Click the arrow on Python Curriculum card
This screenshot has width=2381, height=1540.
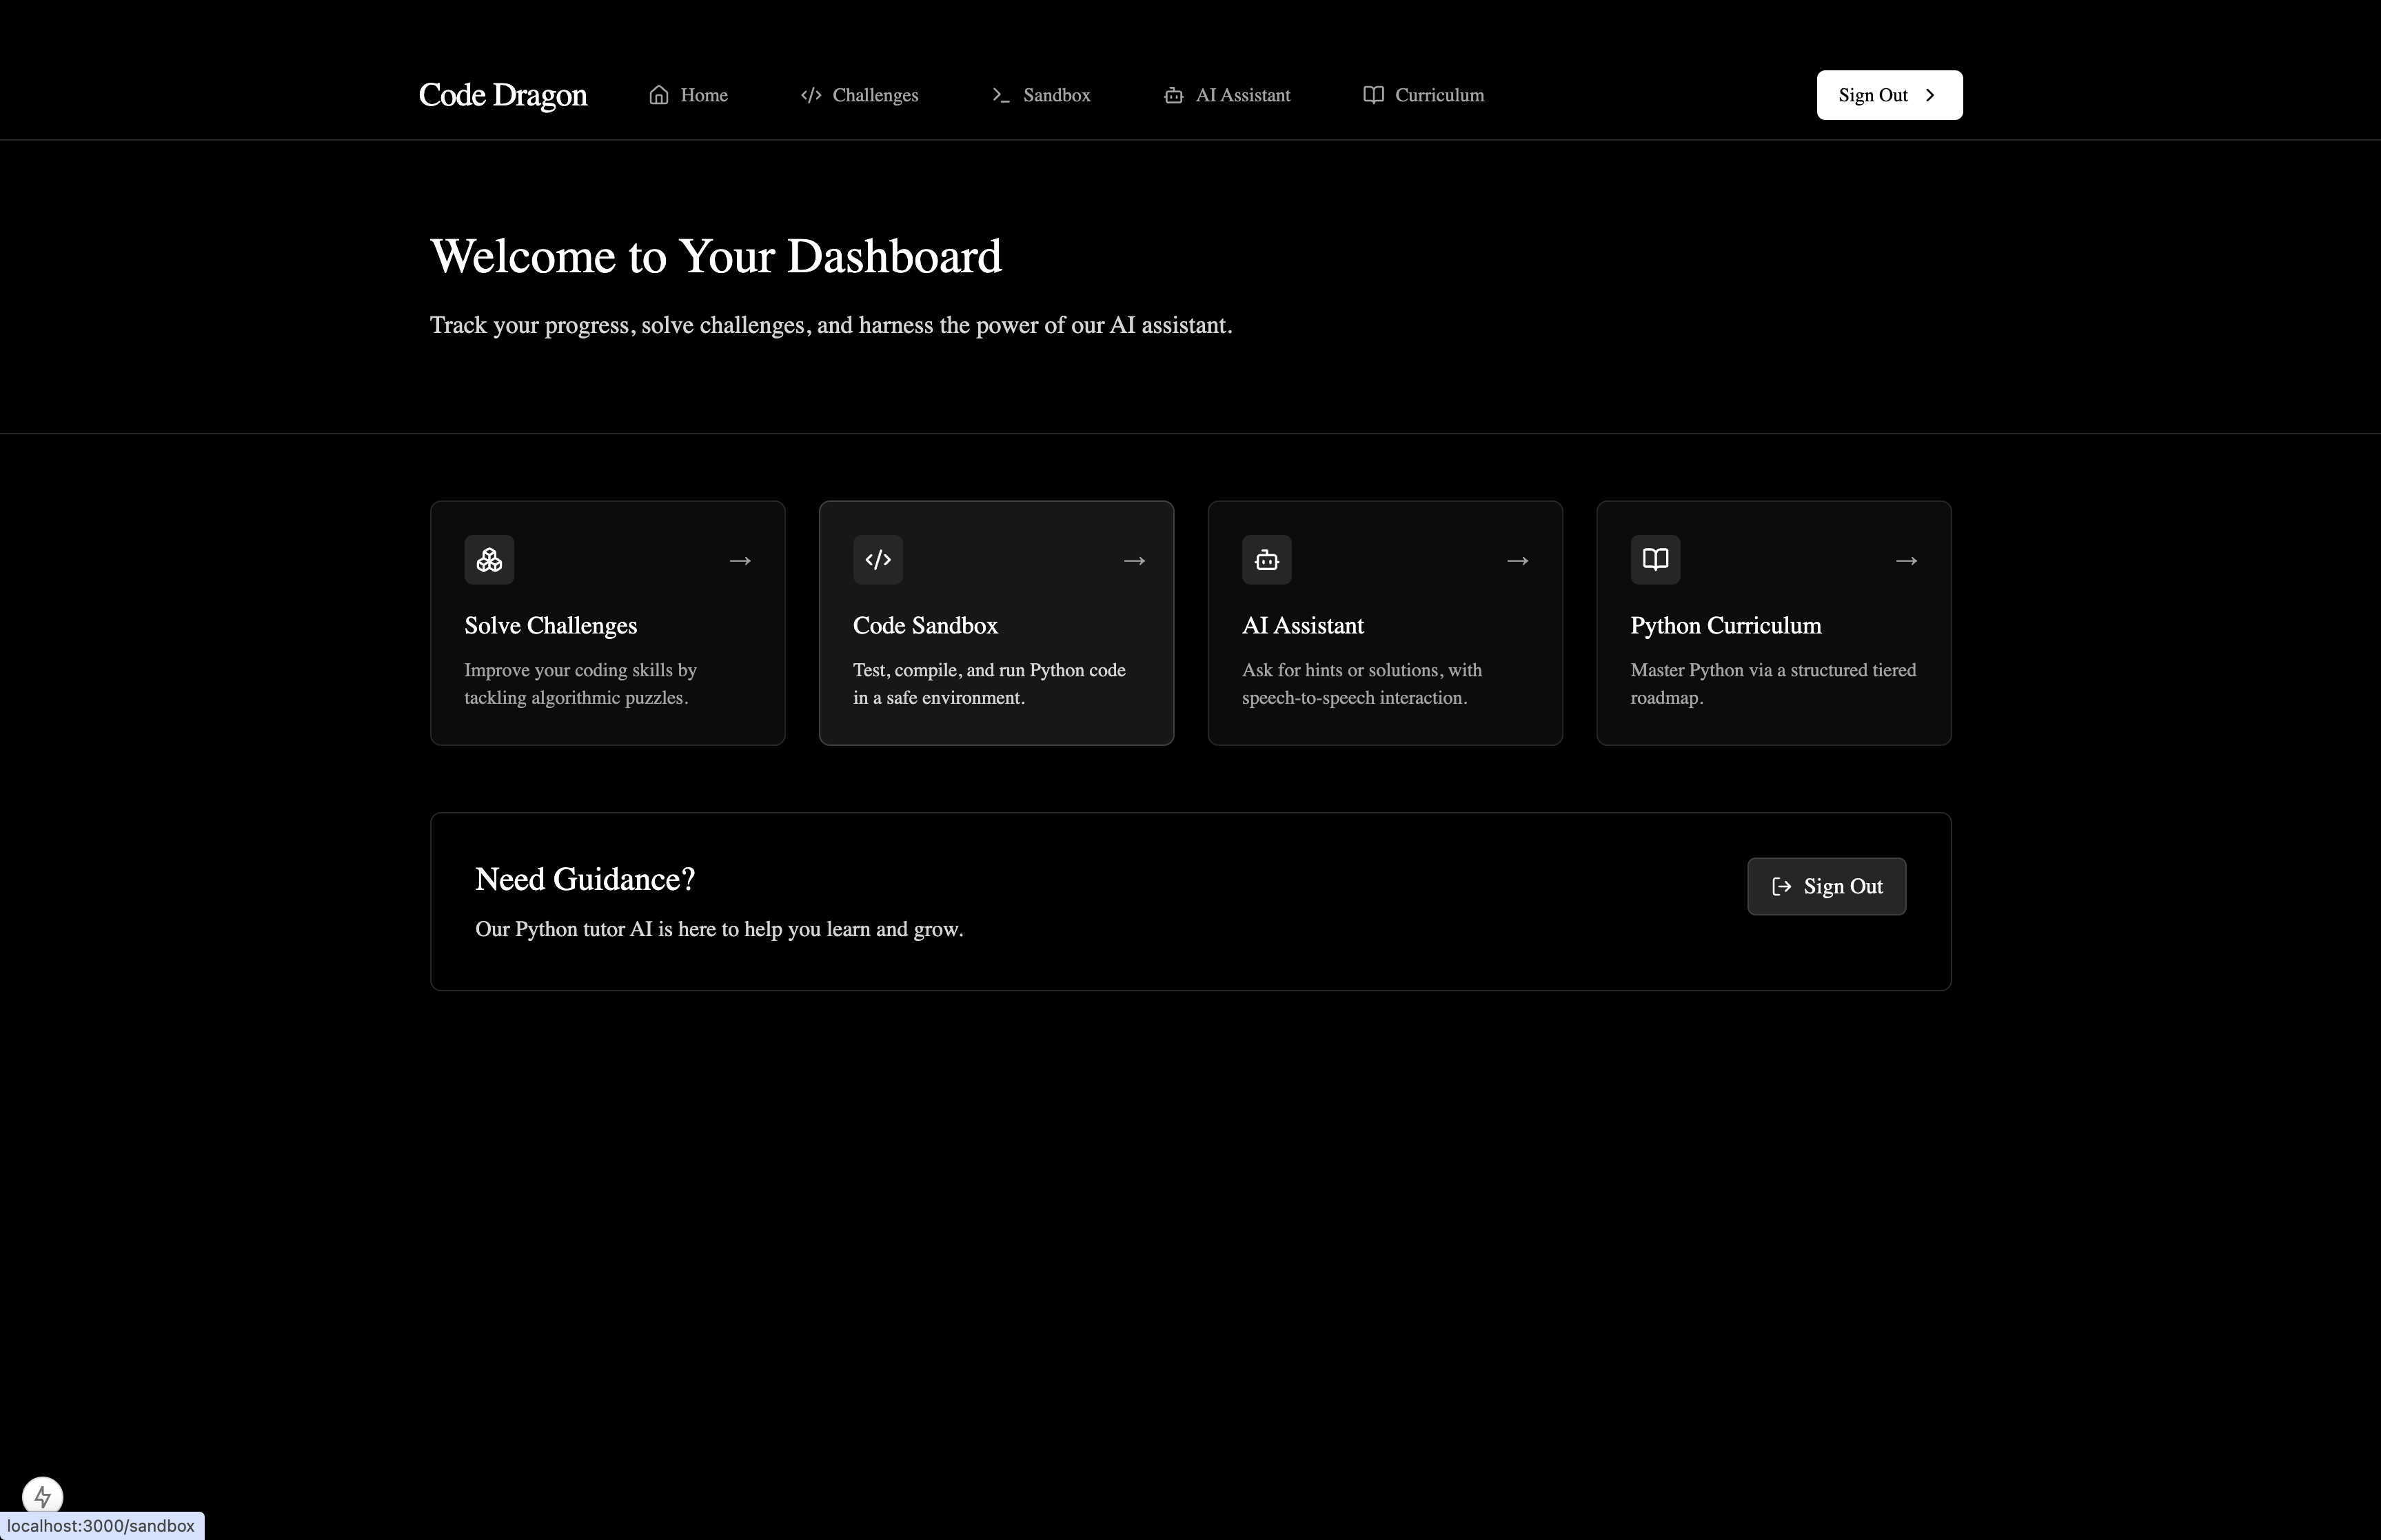1906,561
